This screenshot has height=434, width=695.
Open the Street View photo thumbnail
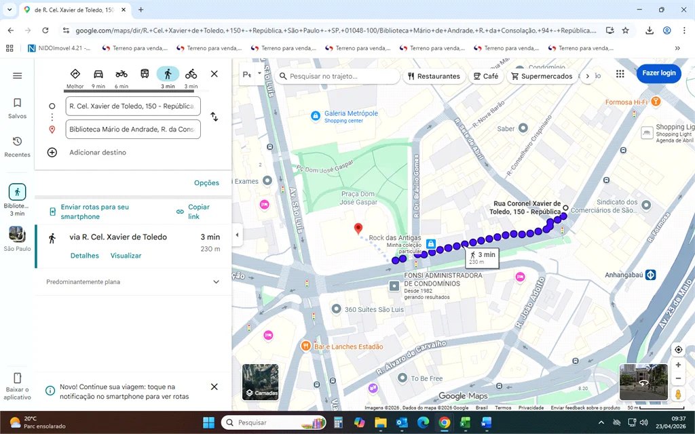643,382
